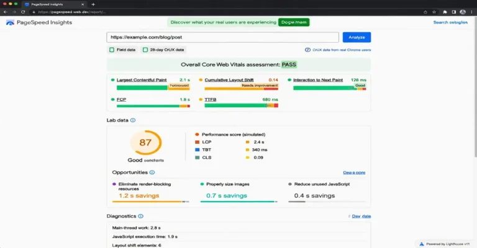Click the Opportunities info icon
Viewport: 477px width, 248px height.
tap(152, 172)
